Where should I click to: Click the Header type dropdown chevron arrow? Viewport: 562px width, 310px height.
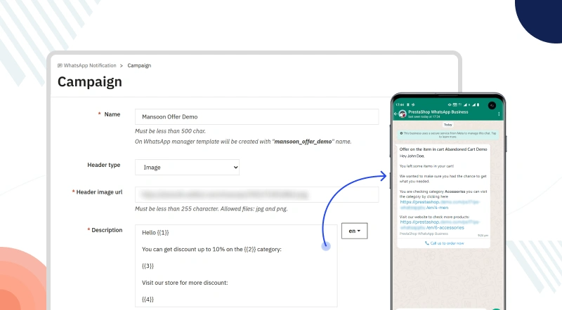tap(235, 167)
